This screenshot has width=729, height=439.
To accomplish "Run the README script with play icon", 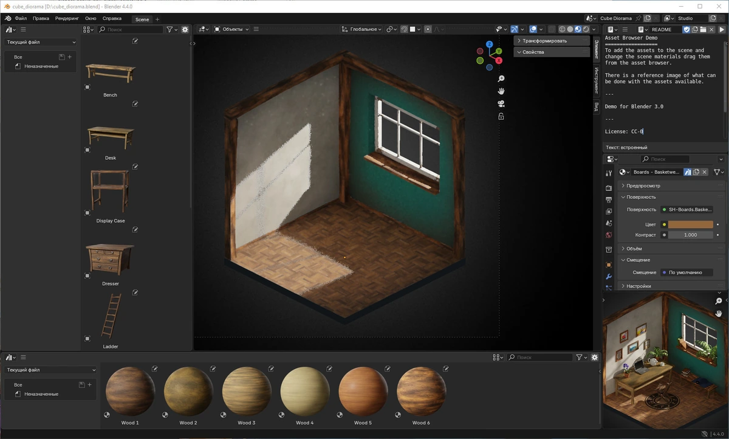I will pos(722,29).
